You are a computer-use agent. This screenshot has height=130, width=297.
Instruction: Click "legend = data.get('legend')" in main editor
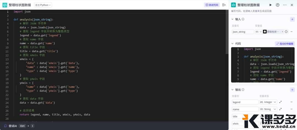[40, 35]
